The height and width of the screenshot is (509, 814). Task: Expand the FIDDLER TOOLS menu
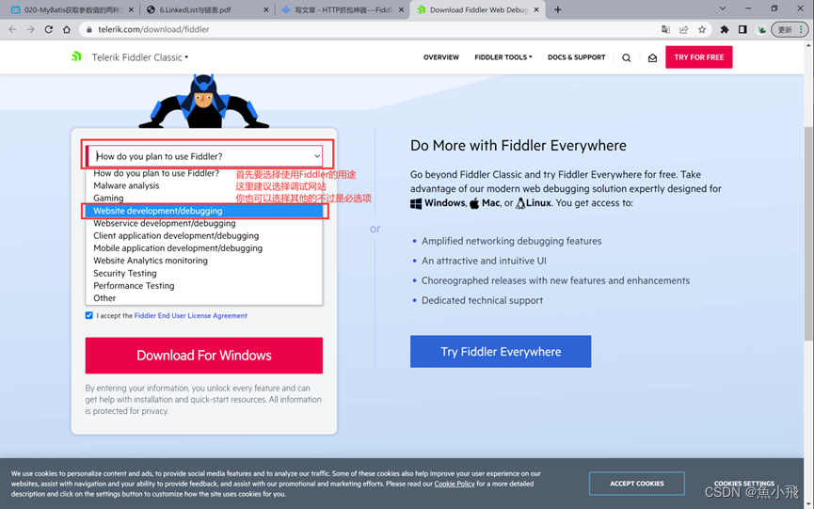(x=503, y=57)
